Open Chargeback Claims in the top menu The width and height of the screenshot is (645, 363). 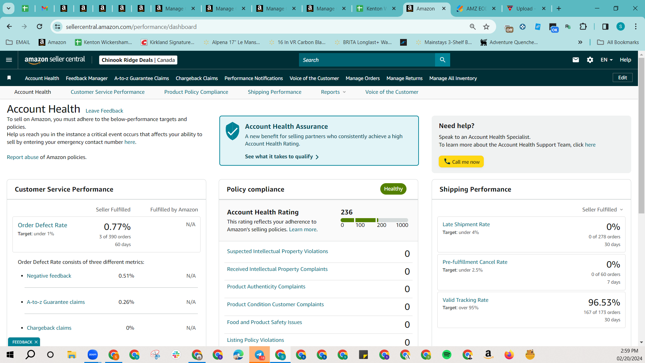tap(197, 78)
